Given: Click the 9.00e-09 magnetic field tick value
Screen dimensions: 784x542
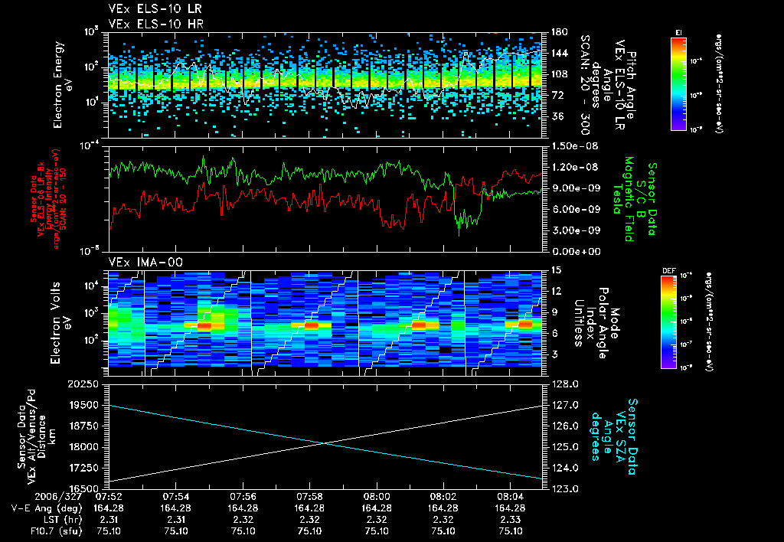Looking at the screenshot, I should click(574, 188).
